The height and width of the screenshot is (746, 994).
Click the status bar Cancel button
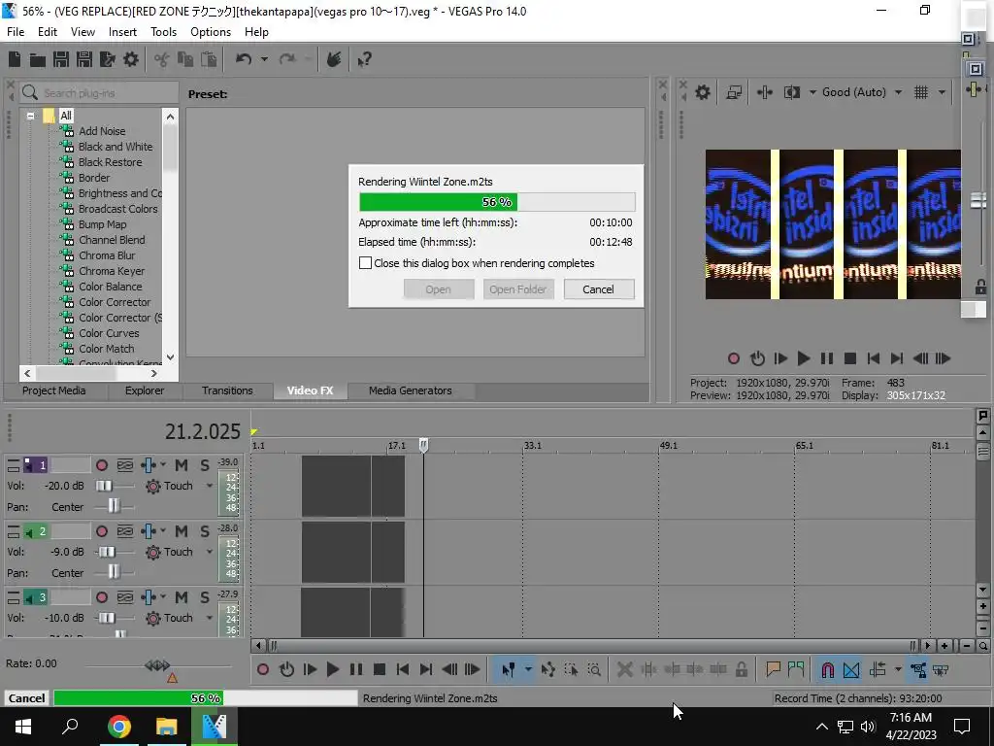tap(26, 697)
